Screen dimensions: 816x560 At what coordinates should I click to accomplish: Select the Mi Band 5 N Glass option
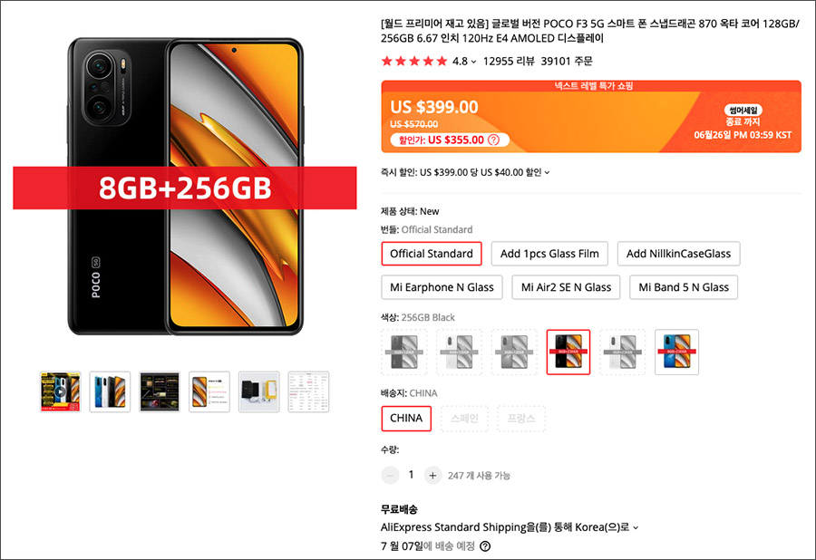click(x=684, y=287)
